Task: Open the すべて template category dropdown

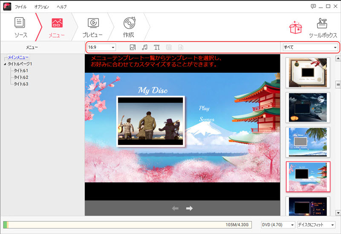Action: pos(310,47)
